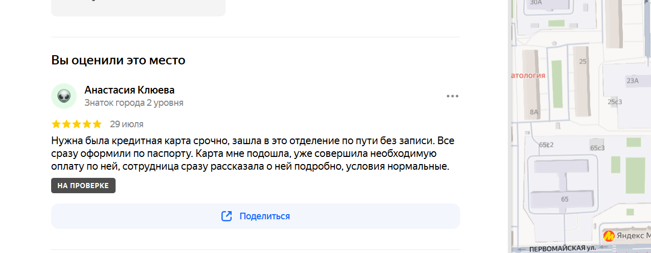Image resolution: width=651 pixels, height=253 pixels.
Task: Click the ПЕРВОМАЙСКАЯ ул. street label
Action: tap(563, 248)
